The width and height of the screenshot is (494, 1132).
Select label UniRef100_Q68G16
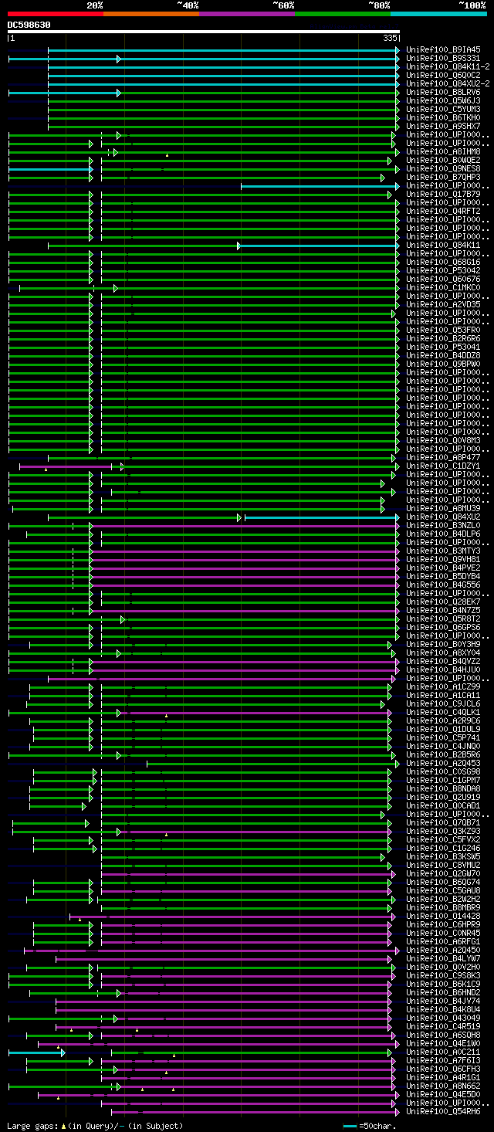(x=443, y=262)
